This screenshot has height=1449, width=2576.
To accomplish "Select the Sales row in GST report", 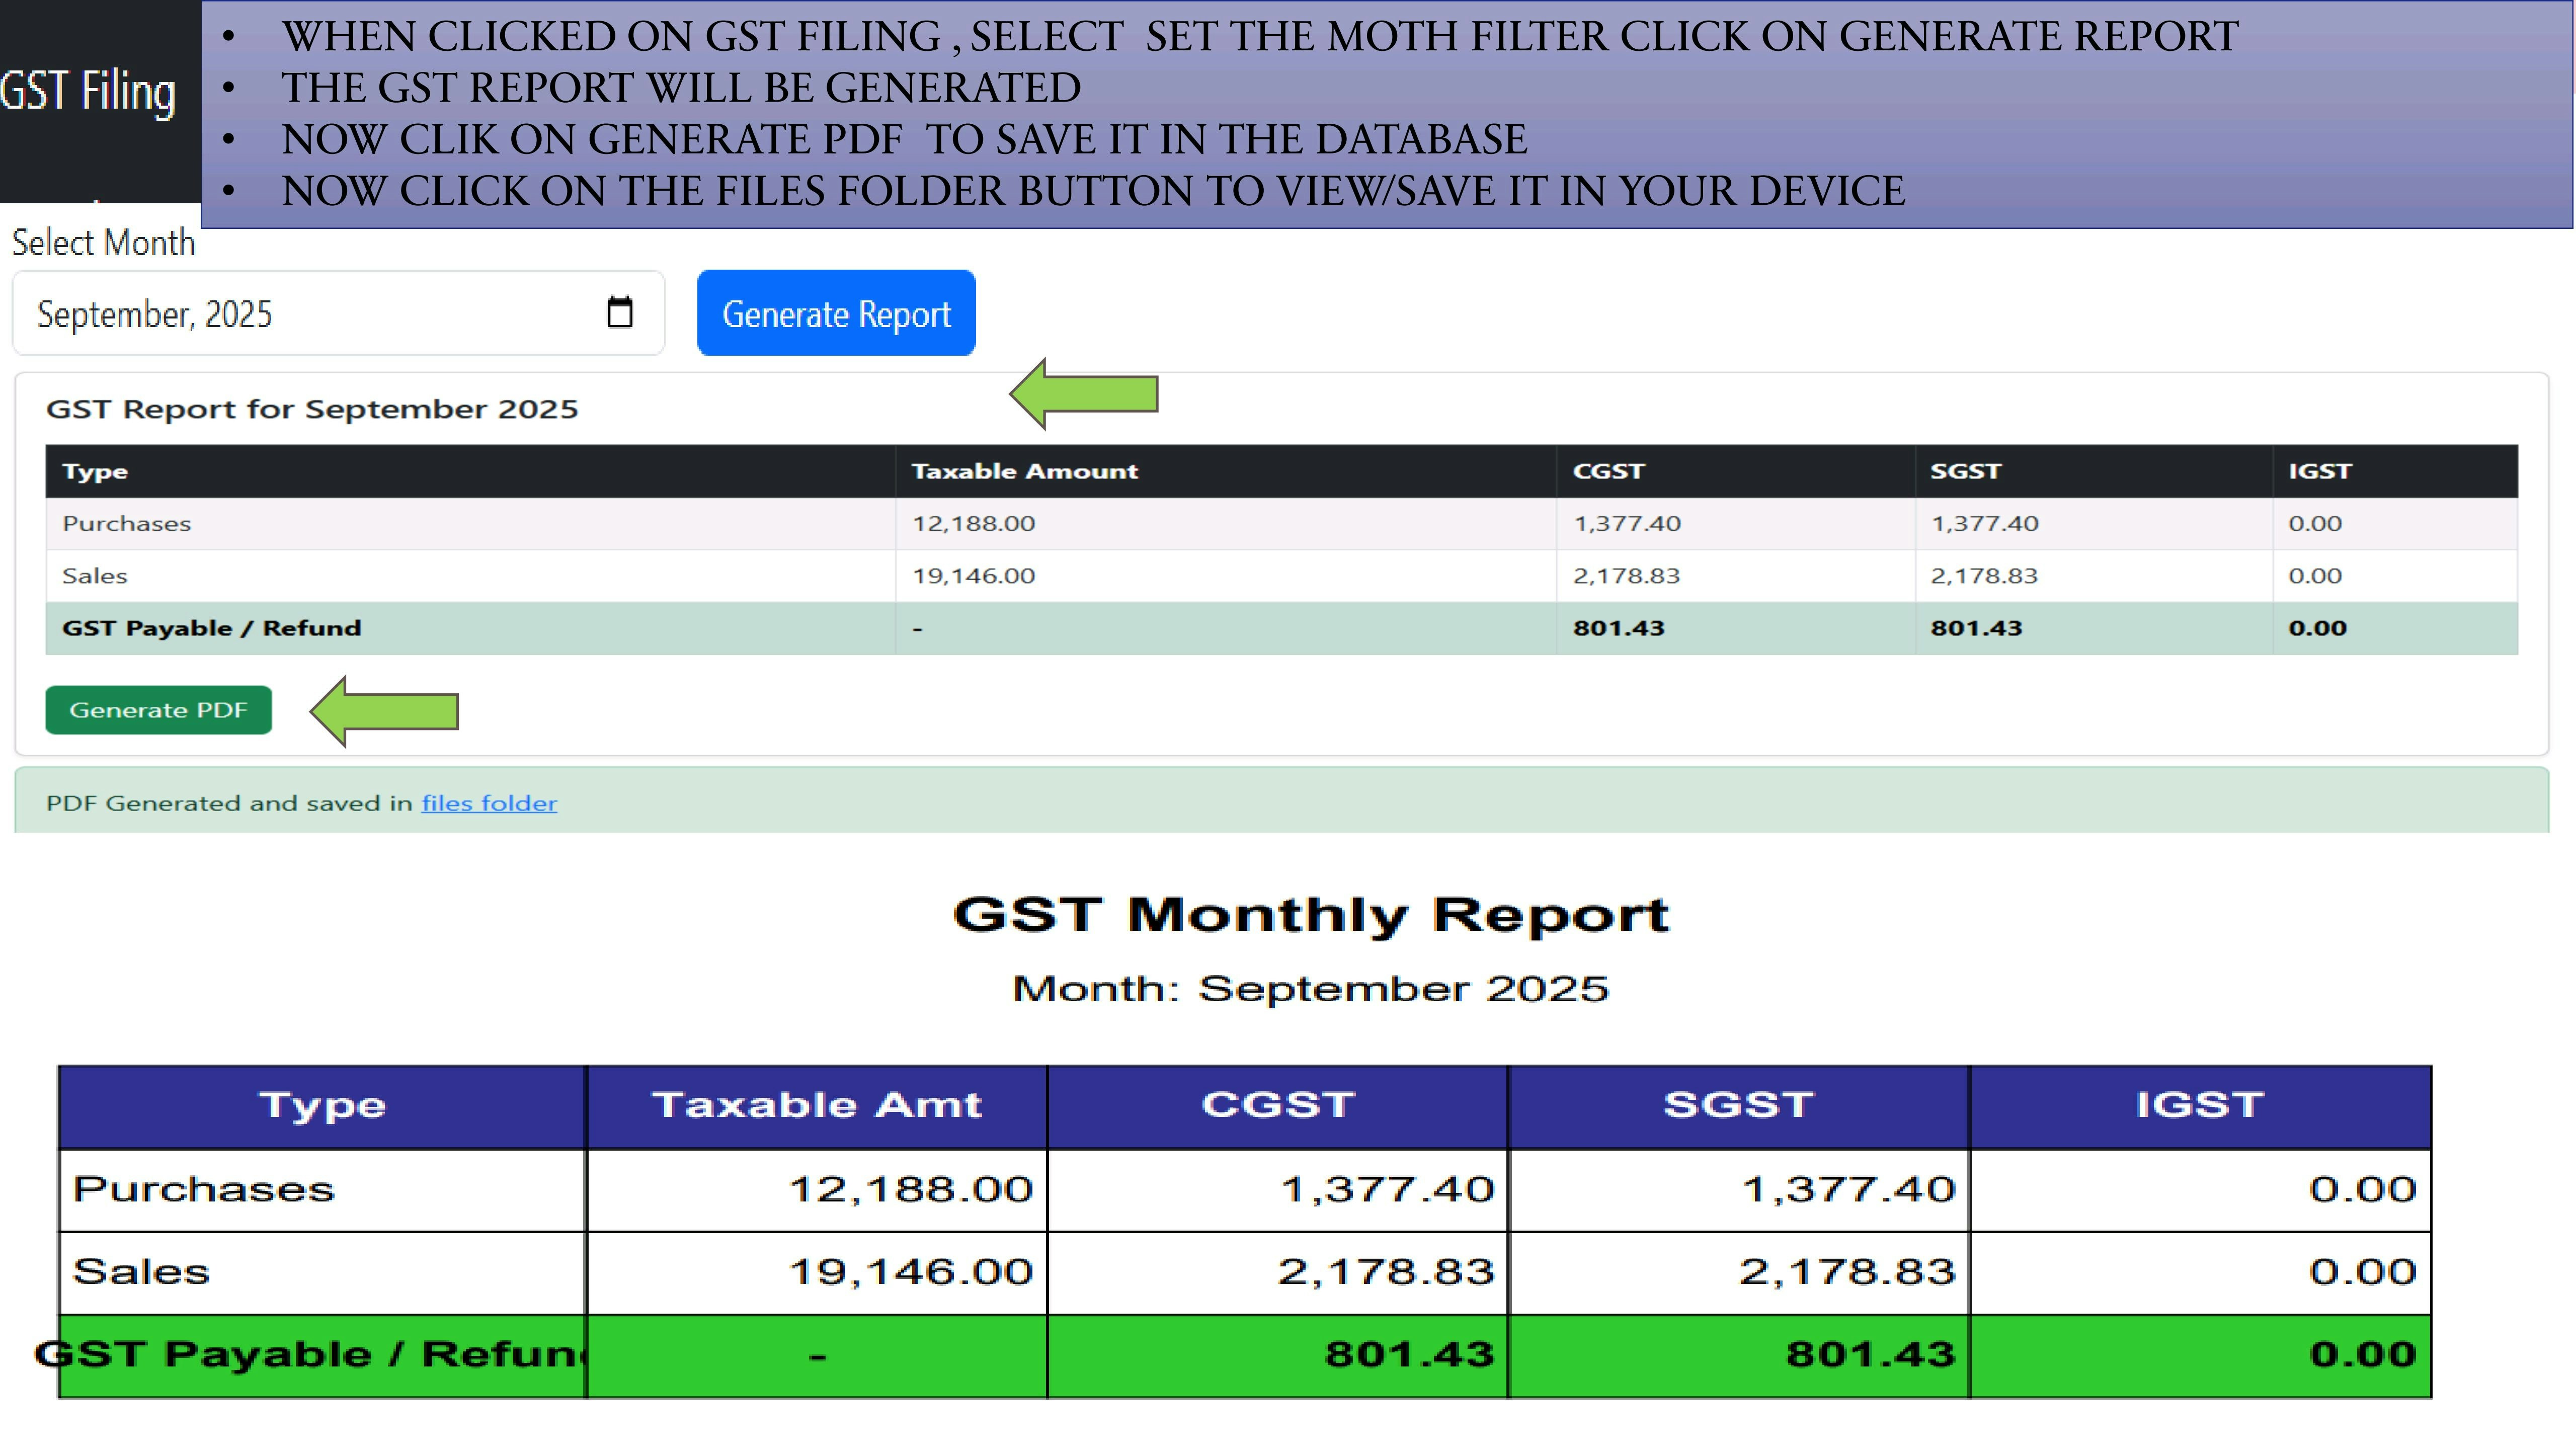I will pos(95,576).
